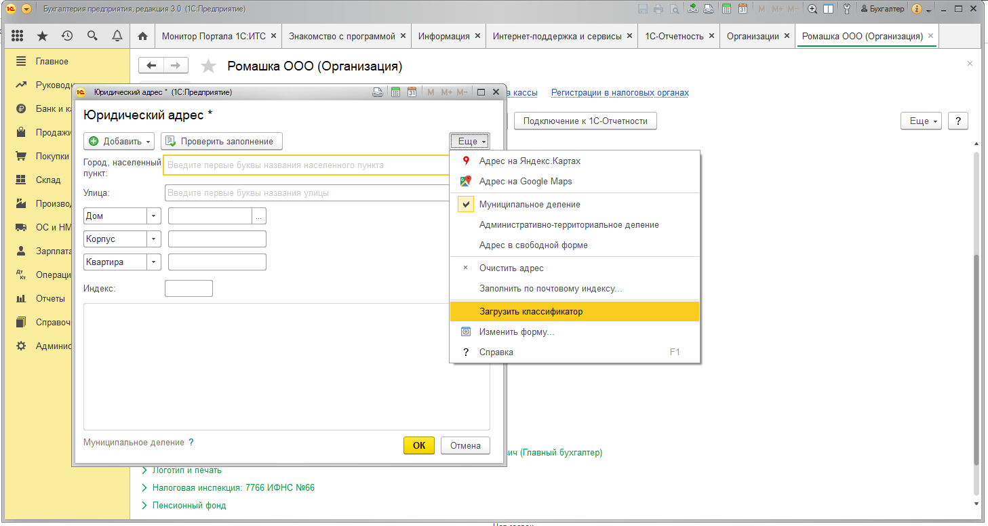Open the Корпус type dropdown arrow

click(x=154, y=239)
